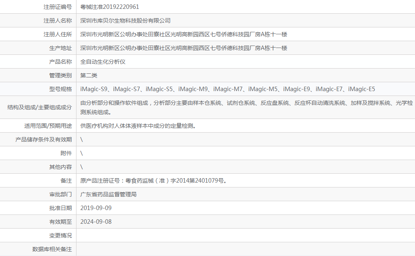Click the 审批部门 label
Viewport: 415px width, 256px height.
pyautogui.click(x=61, y=194)
